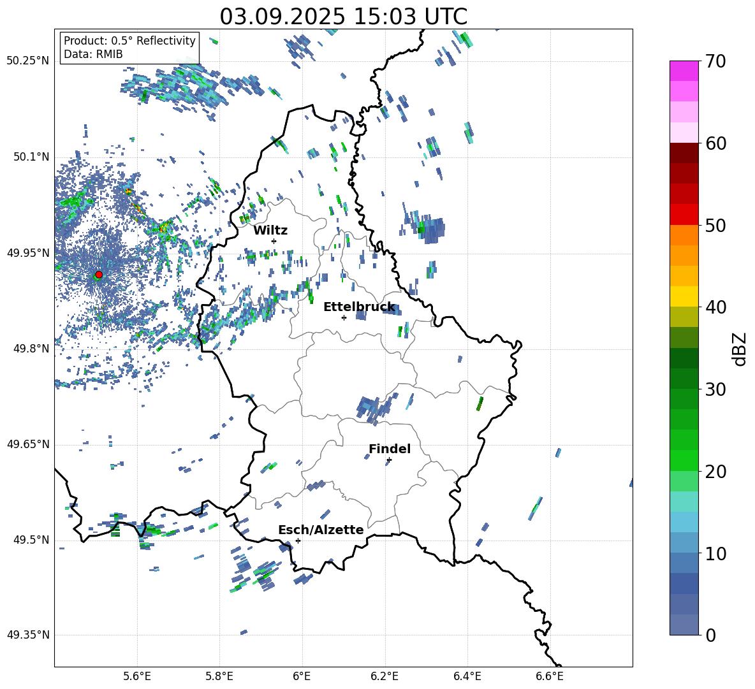This screenshot has width=755, height=689.
Task: Select the Esch/Alzette city label
Action: tap(321, 530)
